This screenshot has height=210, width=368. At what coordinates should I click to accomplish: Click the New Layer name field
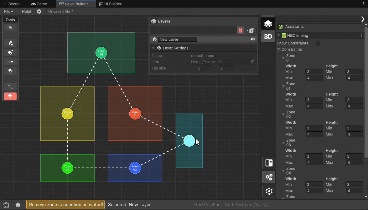click(x=178, y=39)
